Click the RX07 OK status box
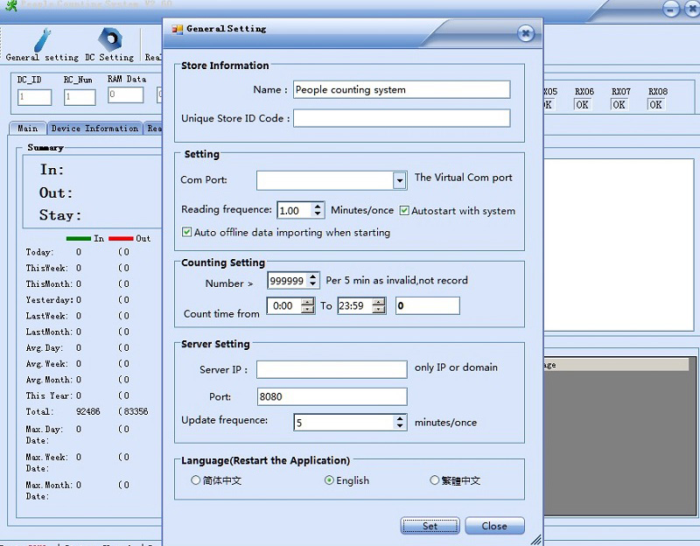The width and height of the screenshot is (700, 546). click(x=619, y=105)
